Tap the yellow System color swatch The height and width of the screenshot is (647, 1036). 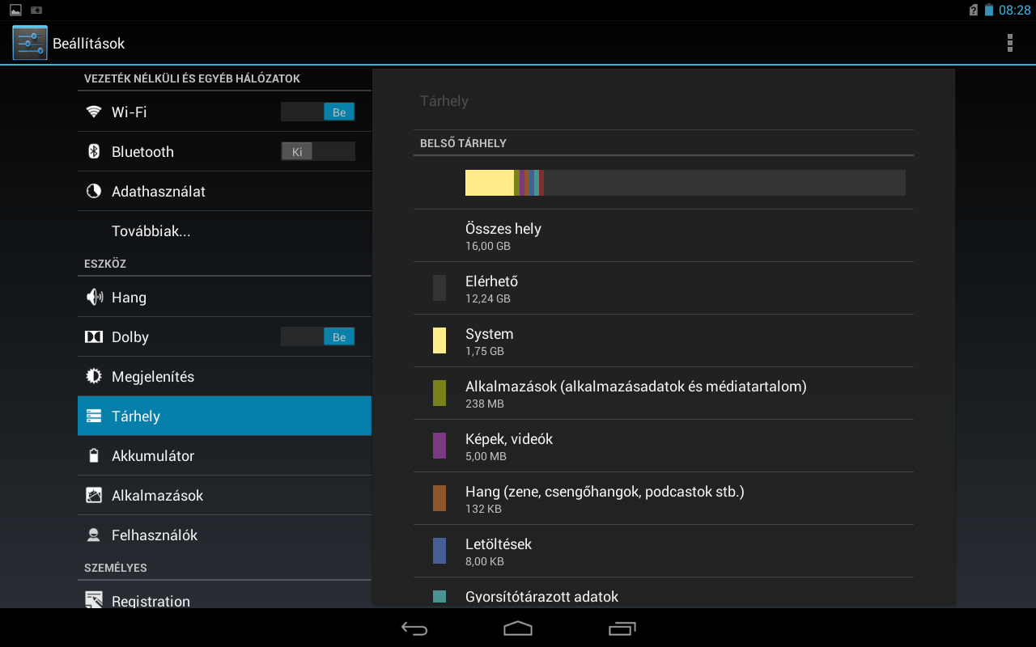[439, 340]
